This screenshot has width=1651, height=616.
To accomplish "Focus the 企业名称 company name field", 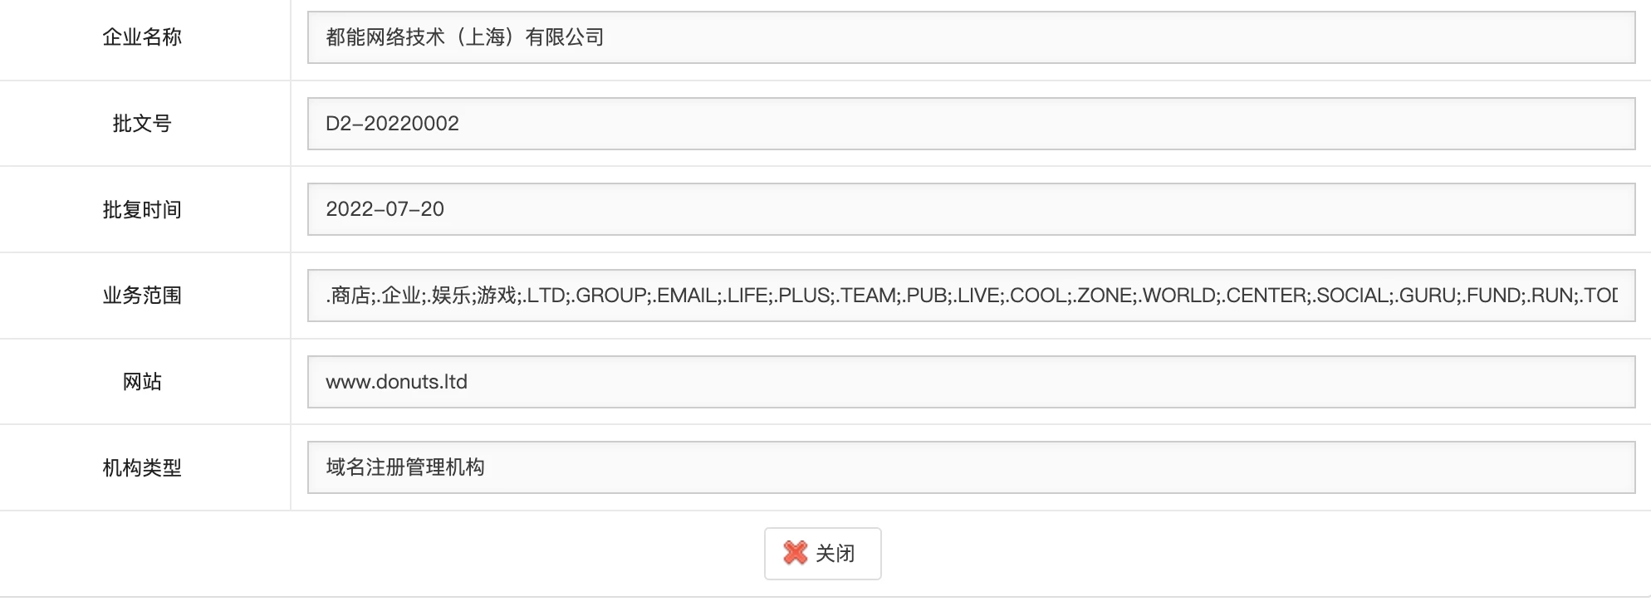I will [970, 37].
